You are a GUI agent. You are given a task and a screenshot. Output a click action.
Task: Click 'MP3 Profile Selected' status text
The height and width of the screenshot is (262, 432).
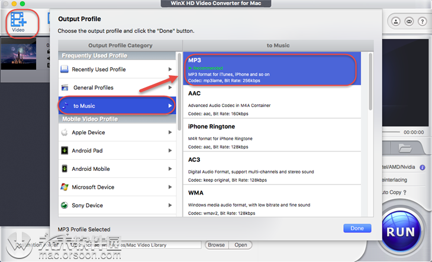84,229
